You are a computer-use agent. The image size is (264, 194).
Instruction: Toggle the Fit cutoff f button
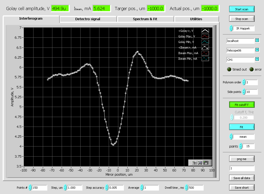pos(242,105)
